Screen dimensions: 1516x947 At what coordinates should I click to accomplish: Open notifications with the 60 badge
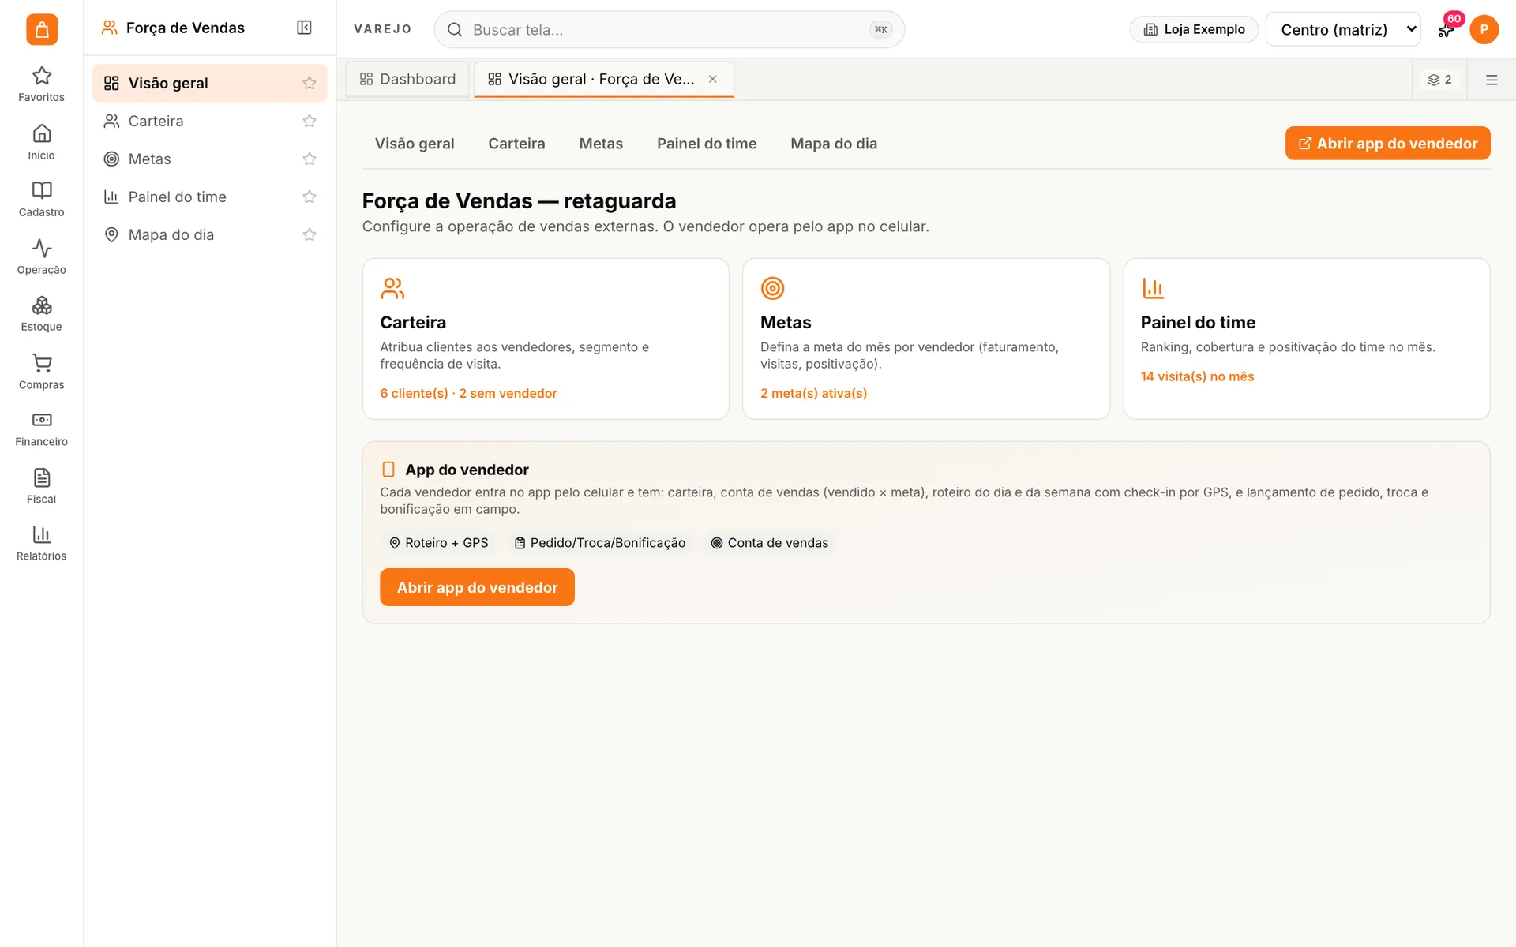[1447, 28]
